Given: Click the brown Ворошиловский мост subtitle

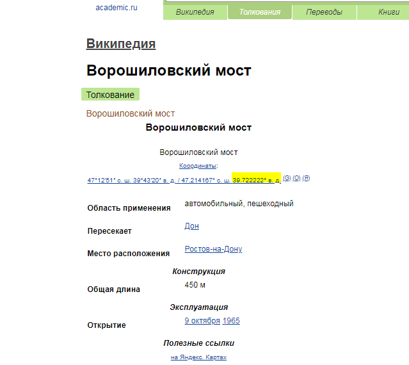Looking at the screenshot, I should tap(131, 113).
